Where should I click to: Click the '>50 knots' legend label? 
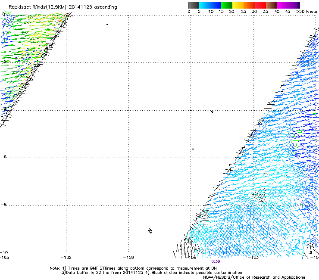click(x=306, y=11)
